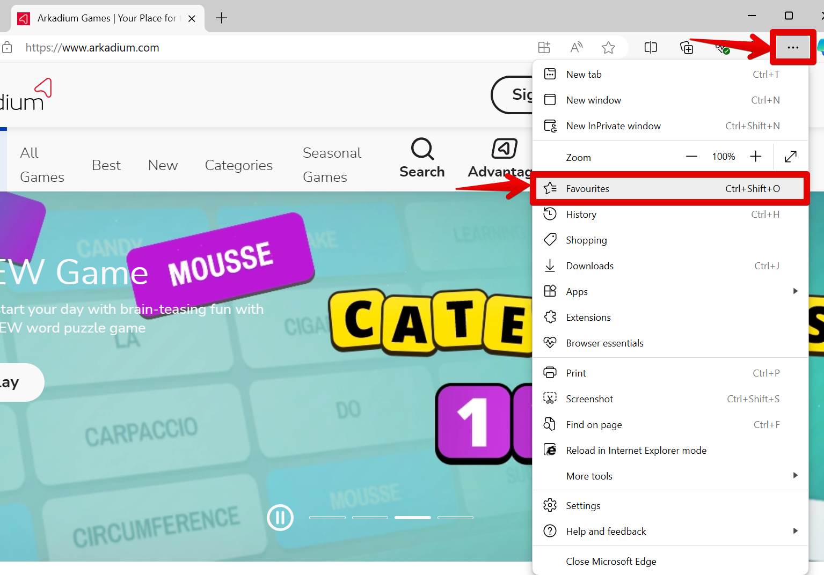Image resolution: width=824 pixels, height=575 pixels.
Task: Choose Print from the menu
Action: coord(670,373)
